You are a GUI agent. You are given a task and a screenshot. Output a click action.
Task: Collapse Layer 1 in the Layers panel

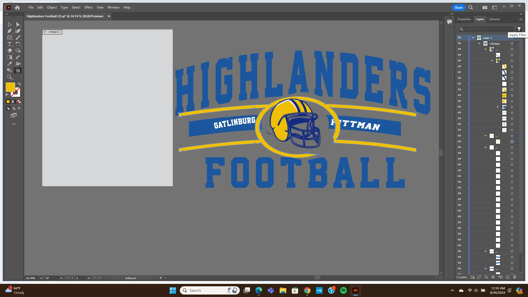tap(473, 38)
